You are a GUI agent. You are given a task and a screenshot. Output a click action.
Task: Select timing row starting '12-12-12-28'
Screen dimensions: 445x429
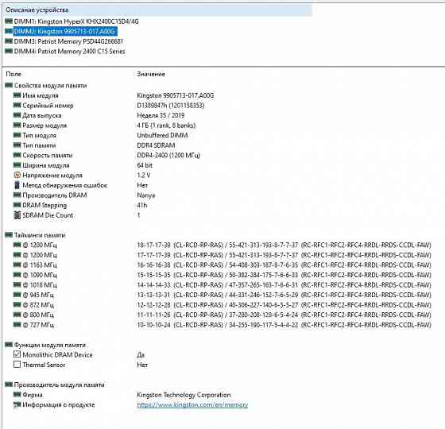point(284,305)
